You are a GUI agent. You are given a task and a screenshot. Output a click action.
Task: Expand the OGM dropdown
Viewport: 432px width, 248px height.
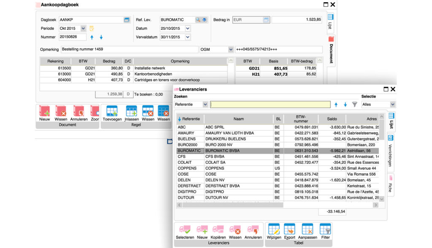click(231, 50)
